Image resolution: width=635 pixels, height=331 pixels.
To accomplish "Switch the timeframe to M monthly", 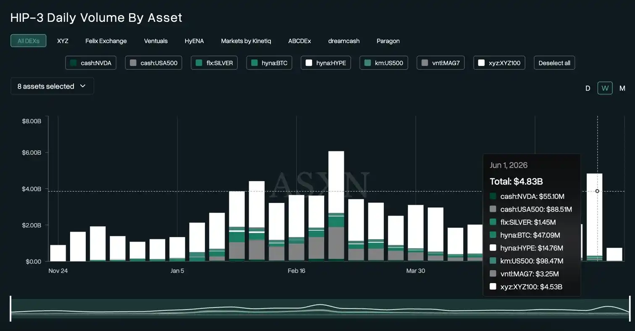I will click(622, 88).
